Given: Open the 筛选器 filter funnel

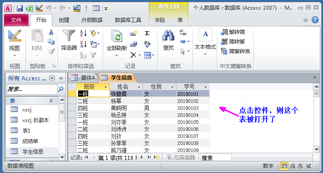Looking at the screenshot, I should point(69,40).
